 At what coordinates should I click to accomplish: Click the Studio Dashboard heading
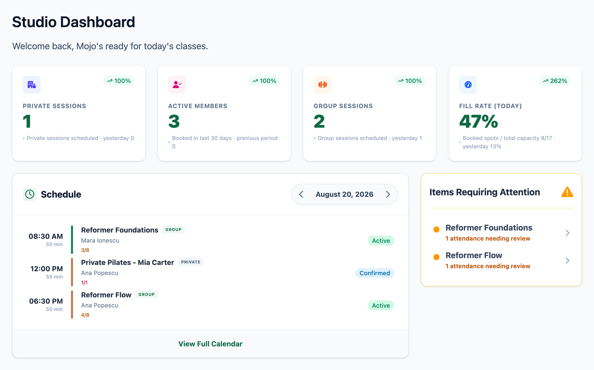(73, 22)
